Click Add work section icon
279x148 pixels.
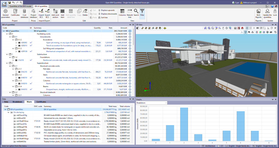click(55, 13)
